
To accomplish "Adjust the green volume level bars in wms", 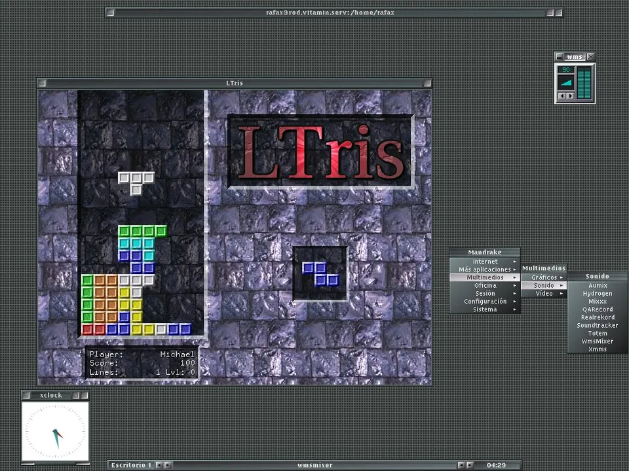I will 584,83.
